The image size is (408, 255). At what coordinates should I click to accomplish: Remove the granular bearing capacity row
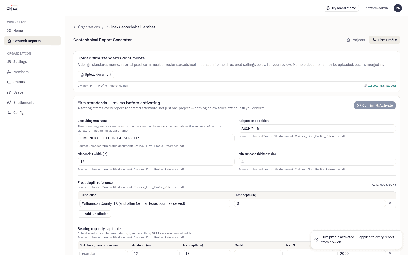(390, 253)
